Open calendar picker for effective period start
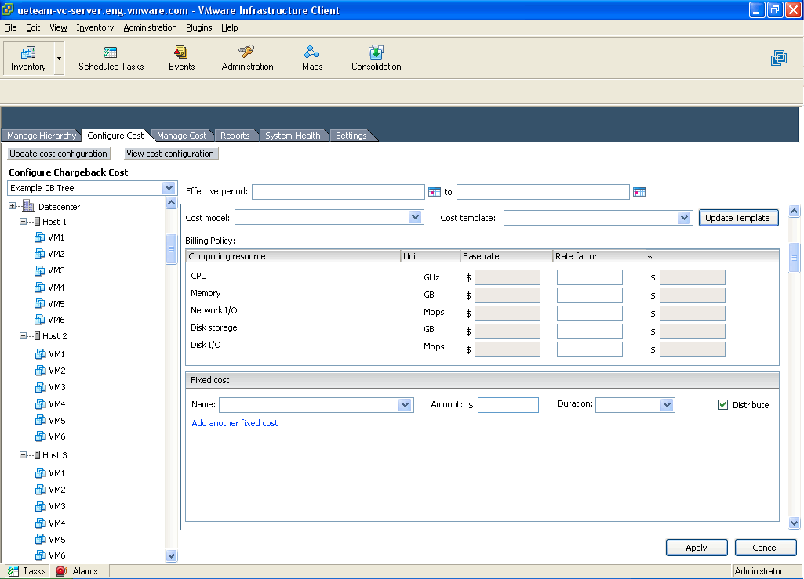Screen dimensions: 804x579 click(x=435, y=192)
